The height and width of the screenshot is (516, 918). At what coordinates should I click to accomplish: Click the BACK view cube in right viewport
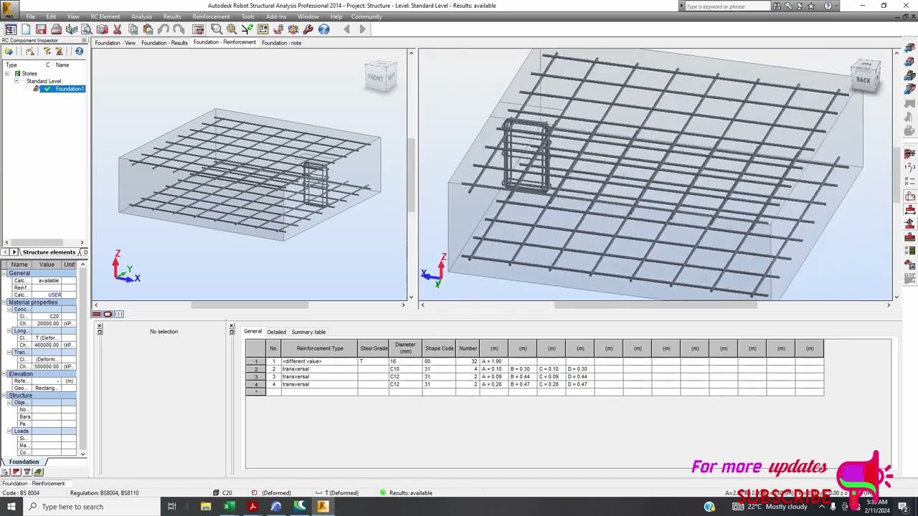[865, 75]
